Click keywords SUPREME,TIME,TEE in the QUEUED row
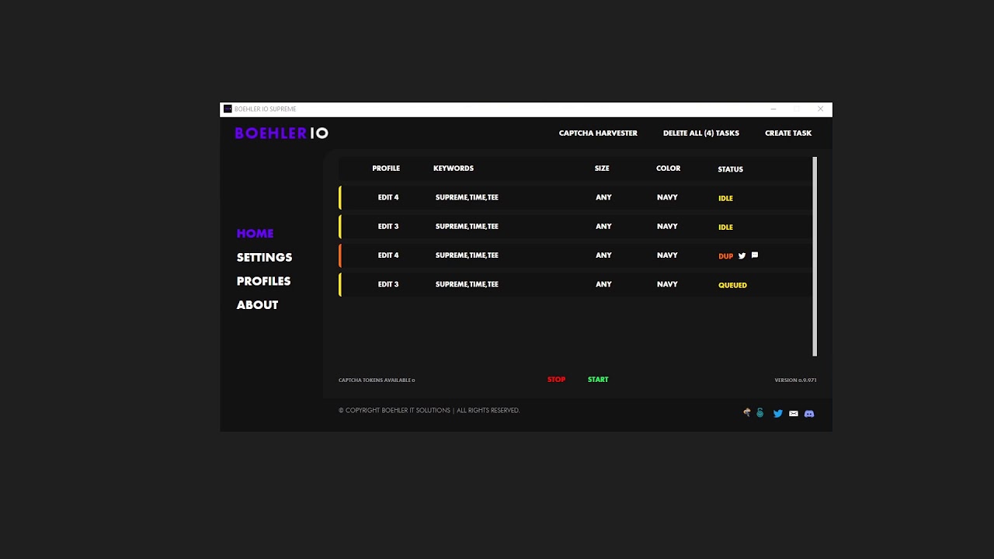This screenshot has height=559, width=994. tap(467, 284)
